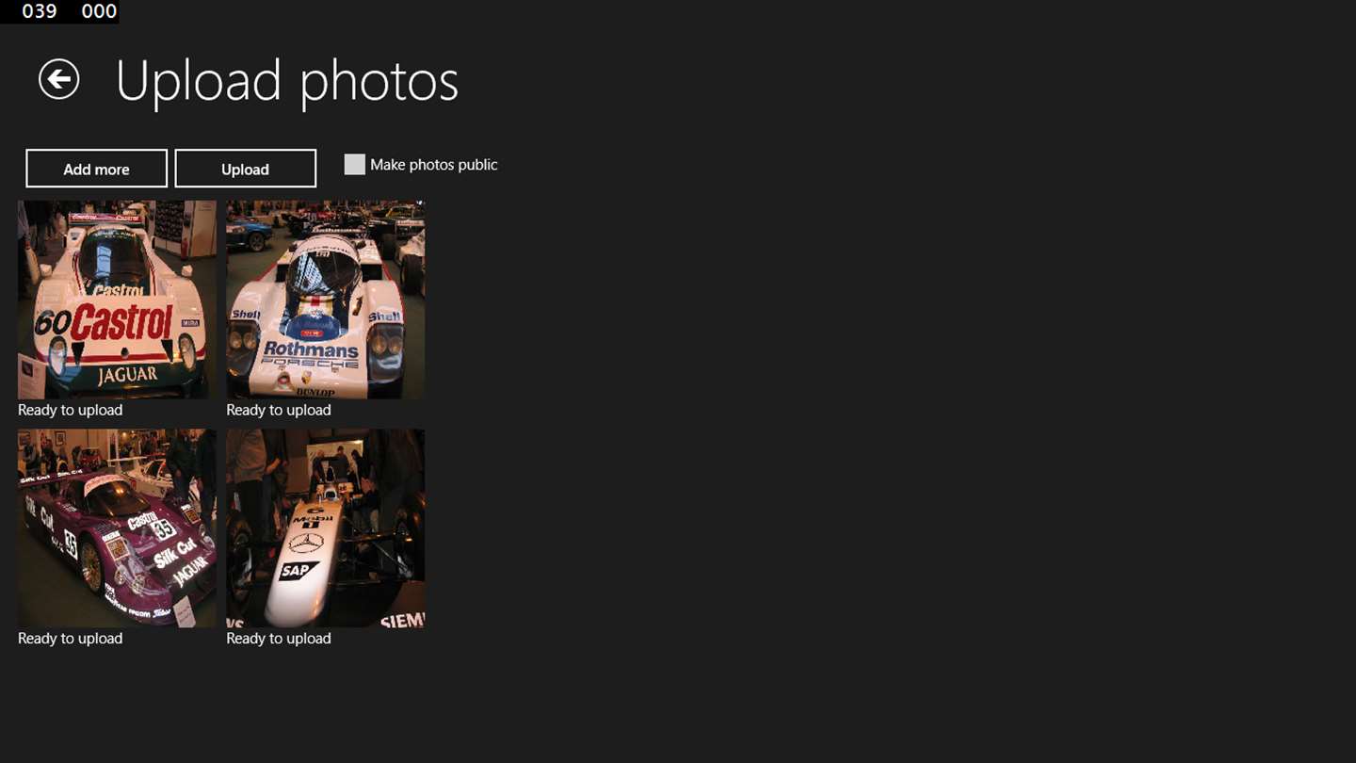Click the 039 counter in the corner
This screenshot has height=763, width=1356.
40,11
